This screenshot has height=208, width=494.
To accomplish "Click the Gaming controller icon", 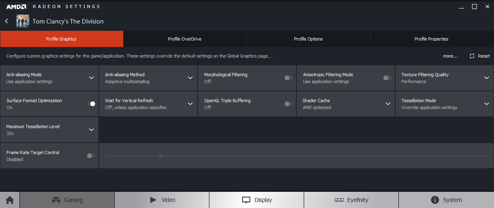I will point(56,200).
